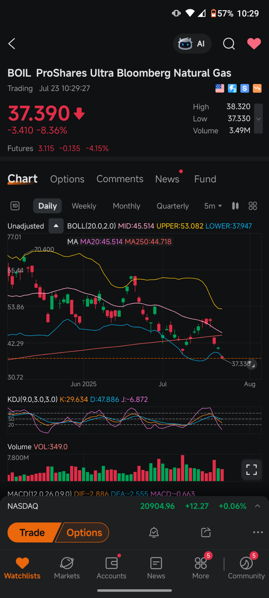Open the MA20 MA250 indicator legend
Image resolution: width=269 pixels, height=598 pixels.
pos(119,242)
